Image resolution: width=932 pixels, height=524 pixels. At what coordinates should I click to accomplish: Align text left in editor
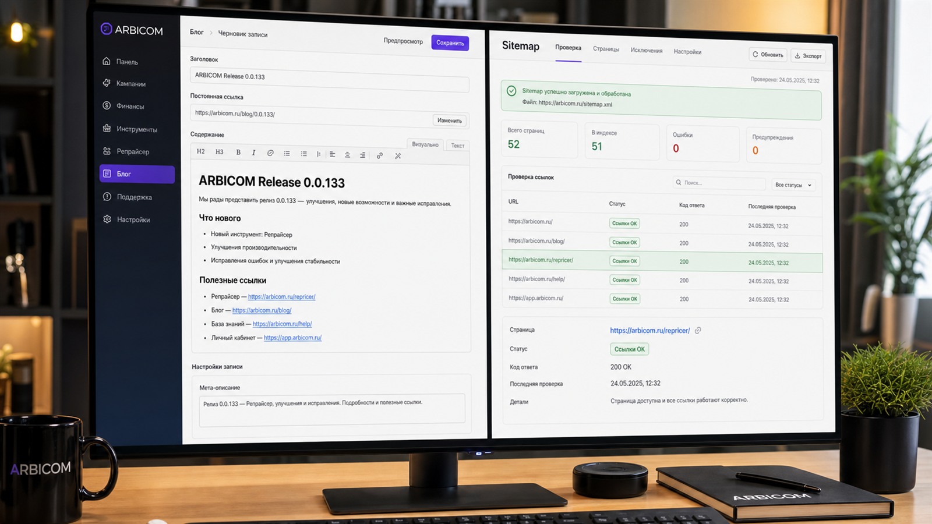point(332,154)
